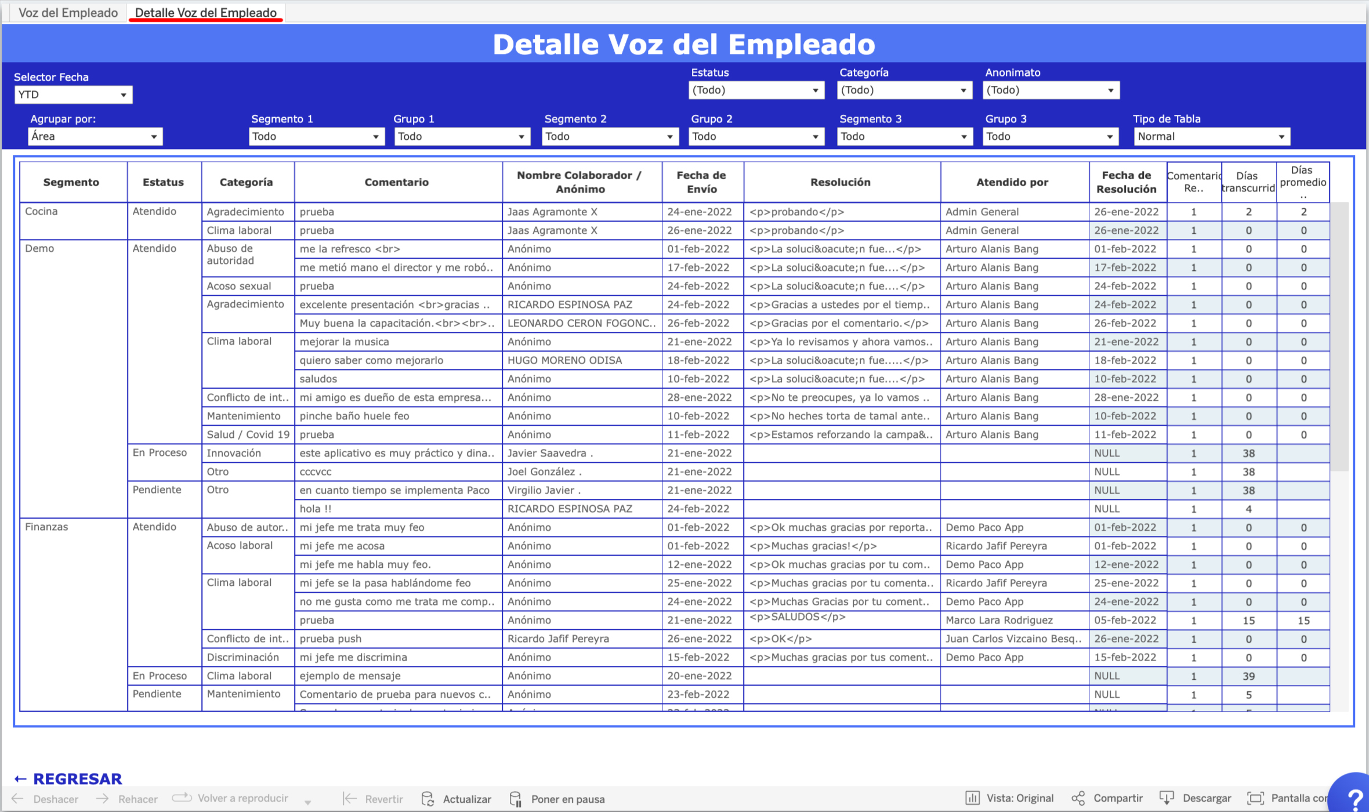Click the Compartir share icon
Image resolution: width=1369 pixels, height=812 pixels.
[x=1078, y=798]
